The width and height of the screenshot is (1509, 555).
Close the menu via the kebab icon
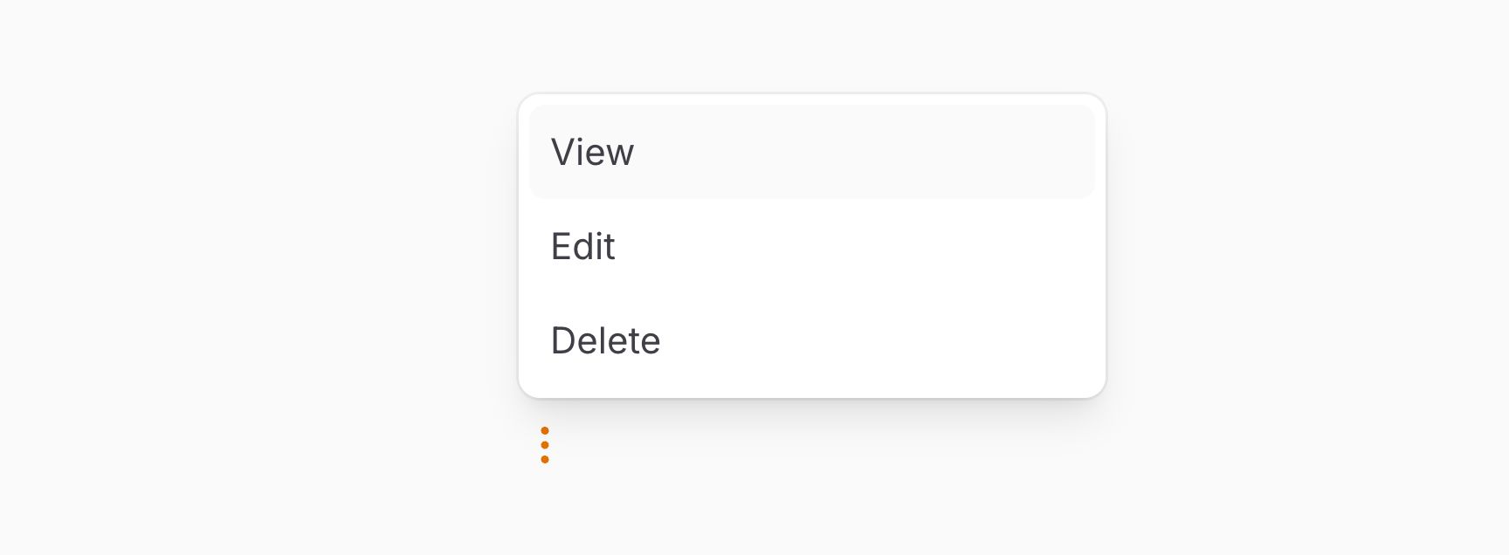[545, 445]
